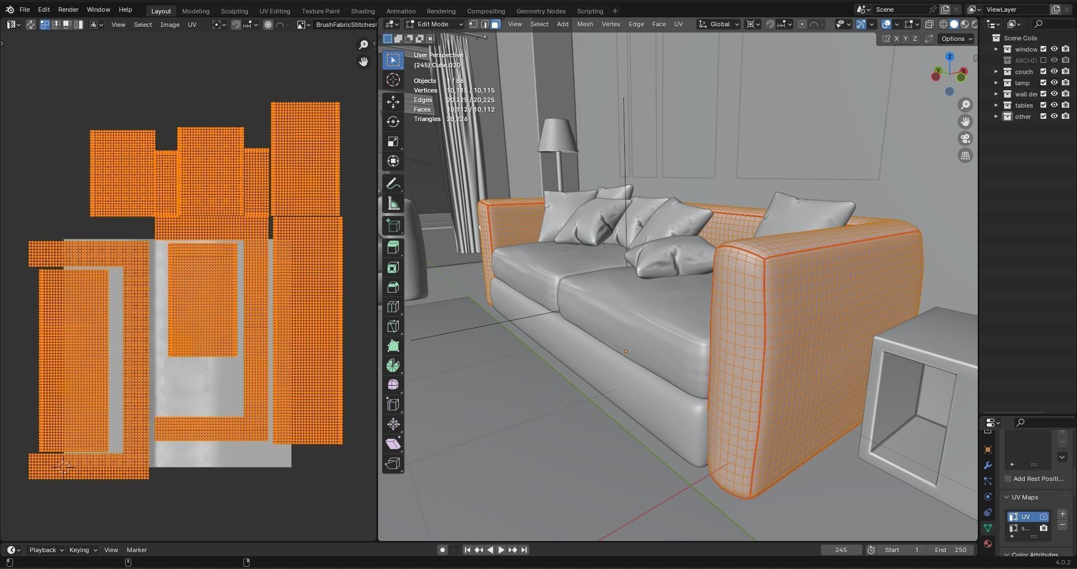Enable the ARCHIVE collection checkbox
Viewport: 1077px width, 569px height.
pos(1043,60)
